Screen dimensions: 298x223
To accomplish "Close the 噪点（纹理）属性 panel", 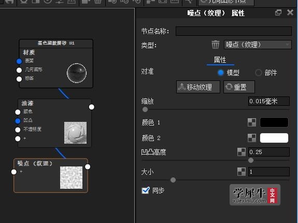I will point(290,13).
